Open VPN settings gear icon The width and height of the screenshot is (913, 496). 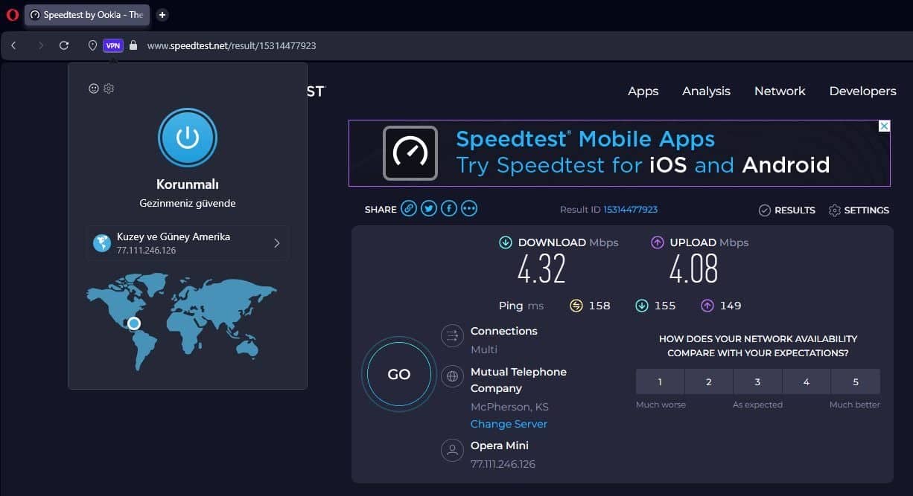click(109, 88)
